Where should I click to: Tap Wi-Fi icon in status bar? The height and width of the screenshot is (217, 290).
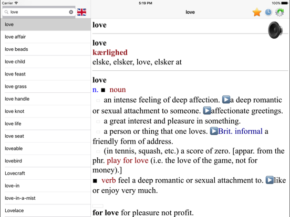point(16,3)
